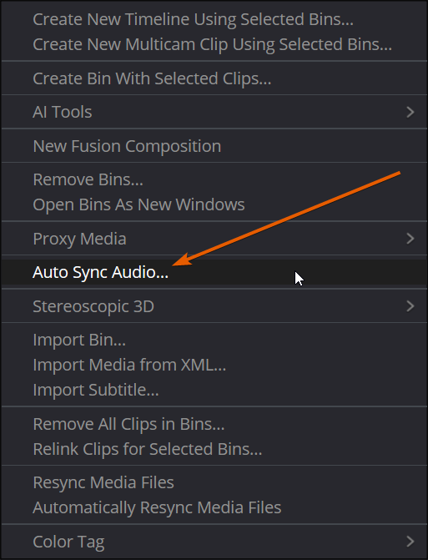This screenshot has width=428, height=560.
Task: Select Remove All Clips in Bins
Action: coord(214,424)
